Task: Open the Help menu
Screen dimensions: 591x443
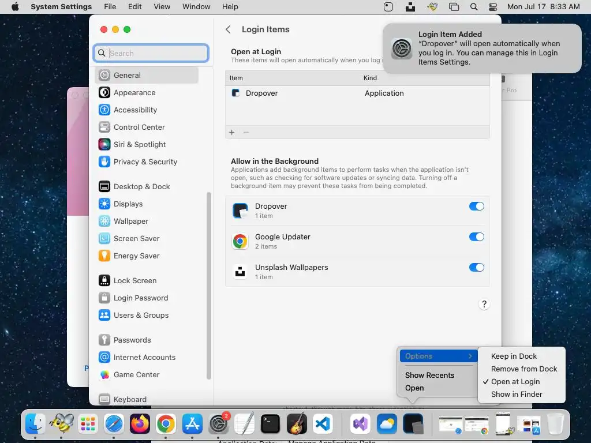Action: click(230, 7)
